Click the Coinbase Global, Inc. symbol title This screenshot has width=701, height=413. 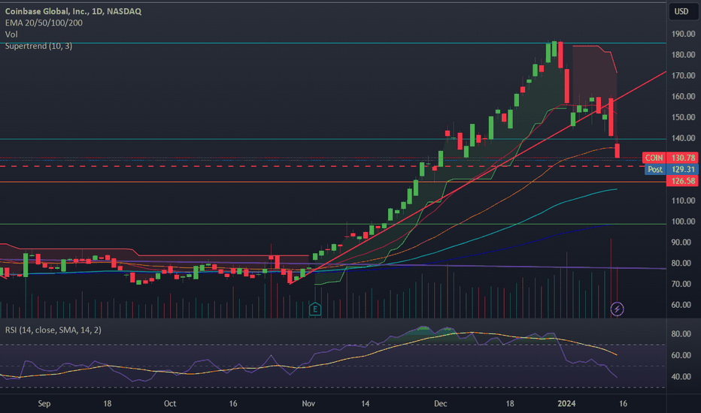(73, 11)
